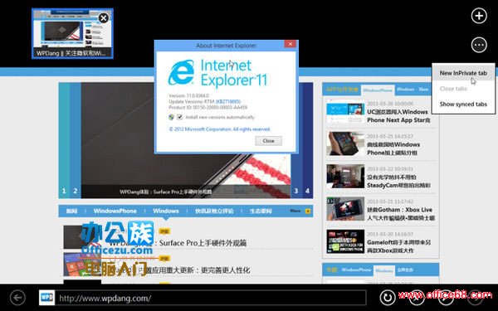Viewport: 498px width, 311px height.
Task: Click the Close button in the About dialog
Action: (268, 141)
